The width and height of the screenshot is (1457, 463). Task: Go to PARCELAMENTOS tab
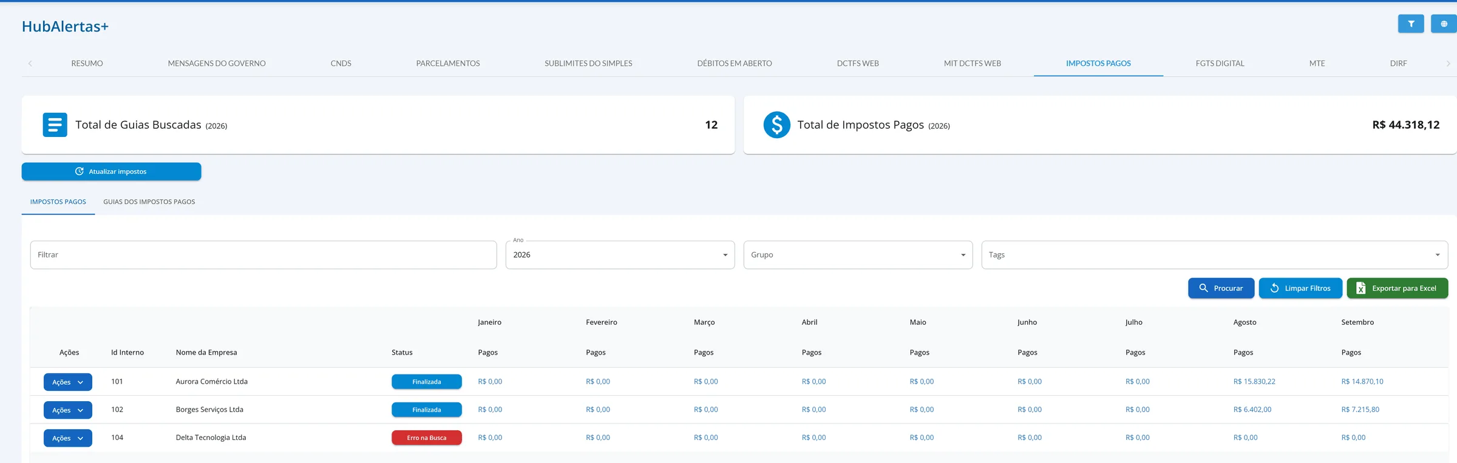tap(448, 63)
